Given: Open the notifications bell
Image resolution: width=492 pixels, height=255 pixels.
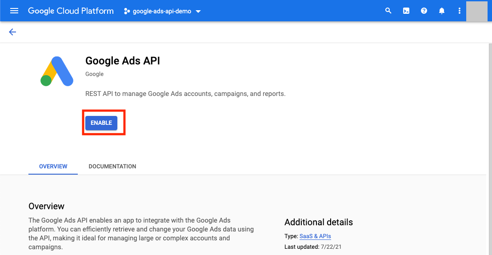Looking at the screenshot, I should [x=442, y=11].
